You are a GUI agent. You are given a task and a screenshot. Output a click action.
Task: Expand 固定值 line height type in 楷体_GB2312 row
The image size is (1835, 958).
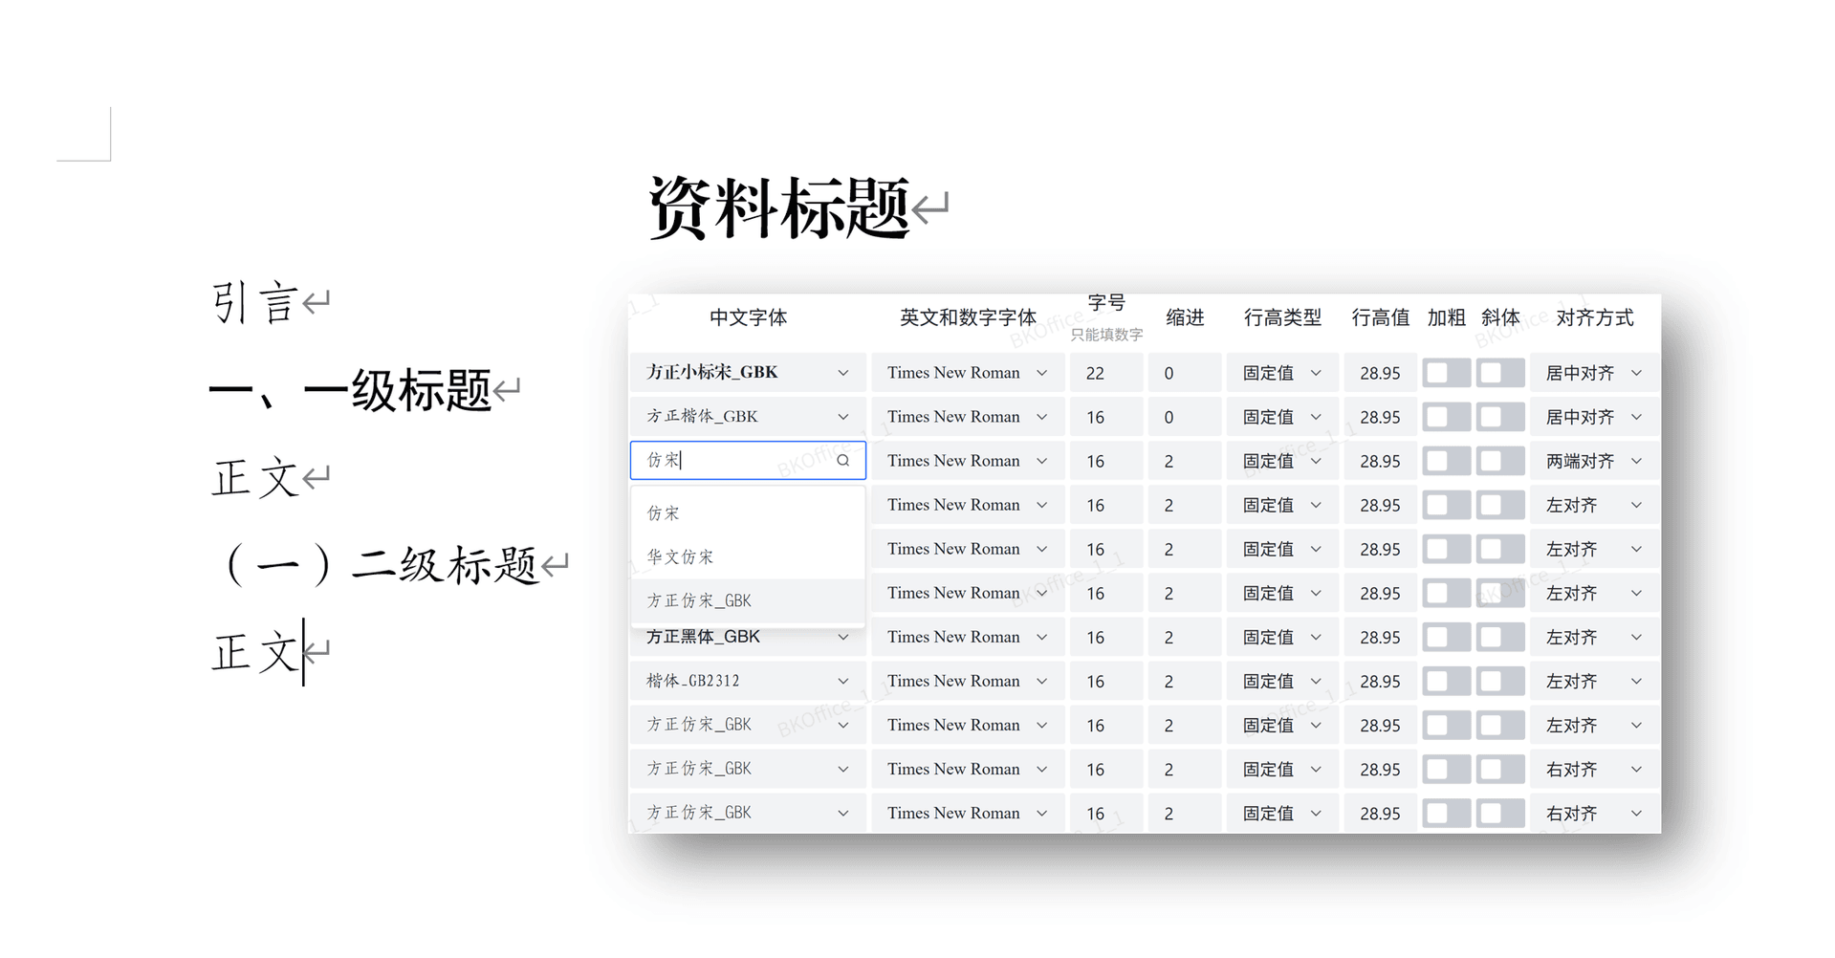[x=1280, y=682]
